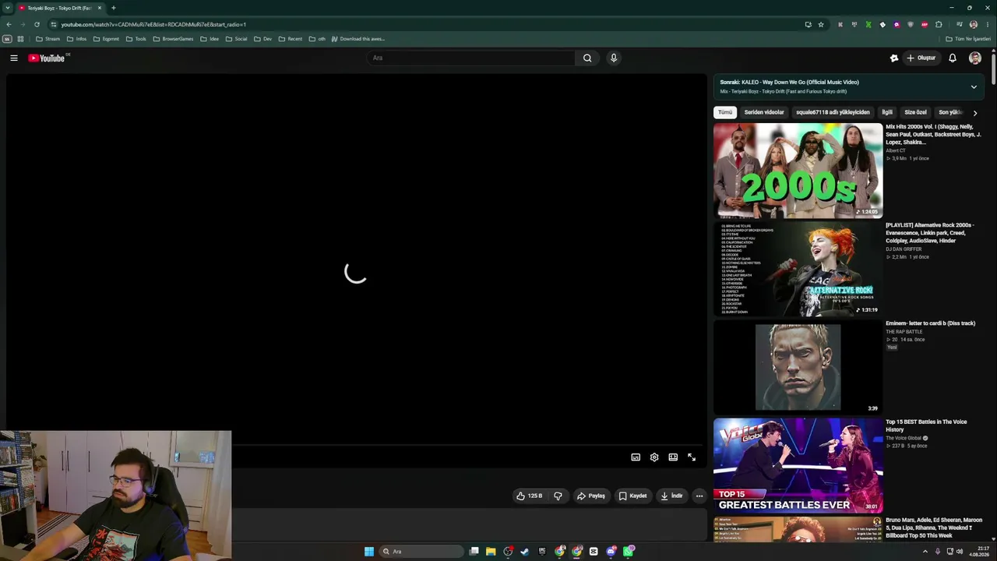Expand the Sonraki playlist panel chevron

click(x=974, y=86)
